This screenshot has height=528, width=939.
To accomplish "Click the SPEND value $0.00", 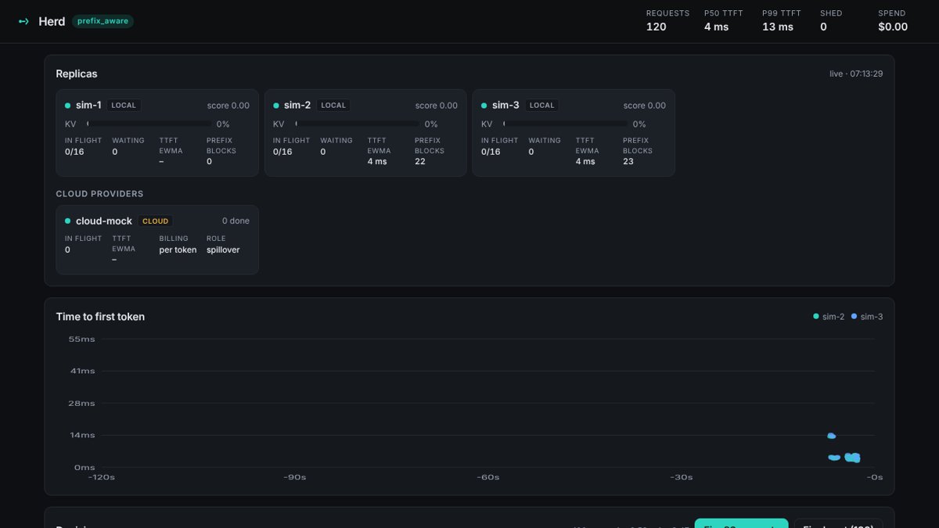I will [893, 27].
